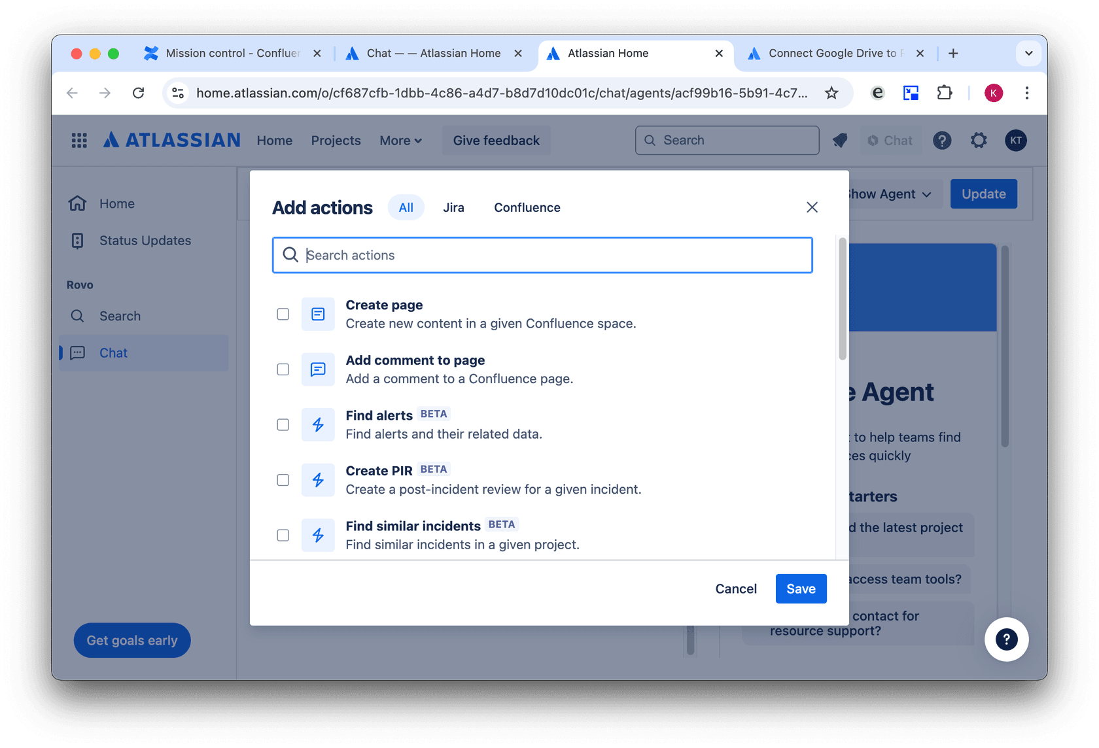This screenshot has width=1099, height=748.
Task: Open the help question mark icon
Action: click(942, 140)
